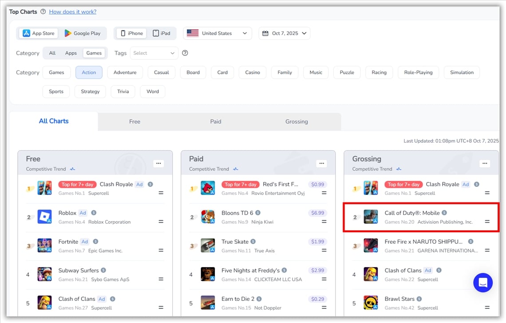Open the Oct 7, 2025 date picker
Viewport: 506px width, 323px height.
[285, 33]
